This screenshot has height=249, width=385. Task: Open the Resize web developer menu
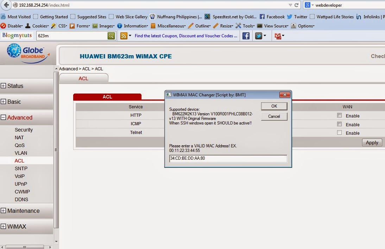coord(223,26)
